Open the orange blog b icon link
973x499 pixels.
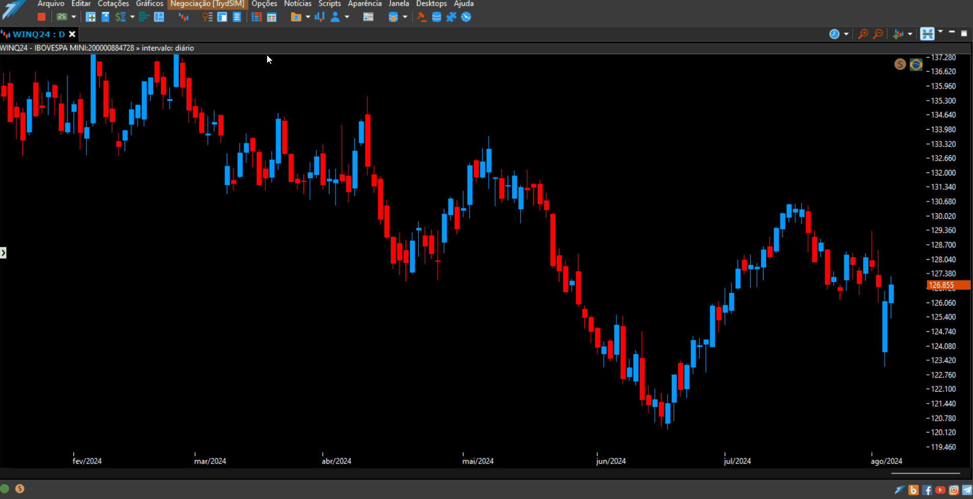point(913,490)
